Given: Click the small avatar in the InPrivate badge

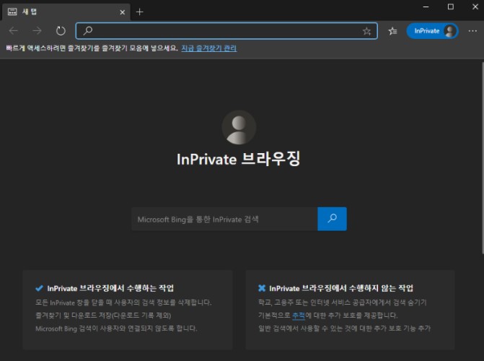Looking at the screenshot, I should 450,31.
